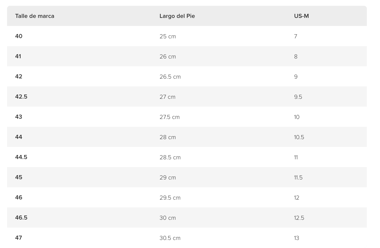Click the 26.5 cm foot length cell
This screenshot has width=380, height=248.
[x=170, y=77]
